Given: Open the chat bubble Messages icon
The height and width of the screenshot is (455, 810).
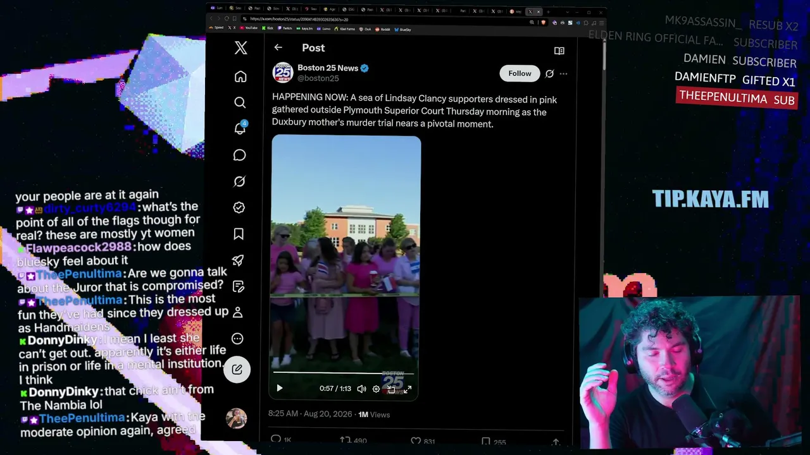Looking at the screenshot, I should click(239, 155).
